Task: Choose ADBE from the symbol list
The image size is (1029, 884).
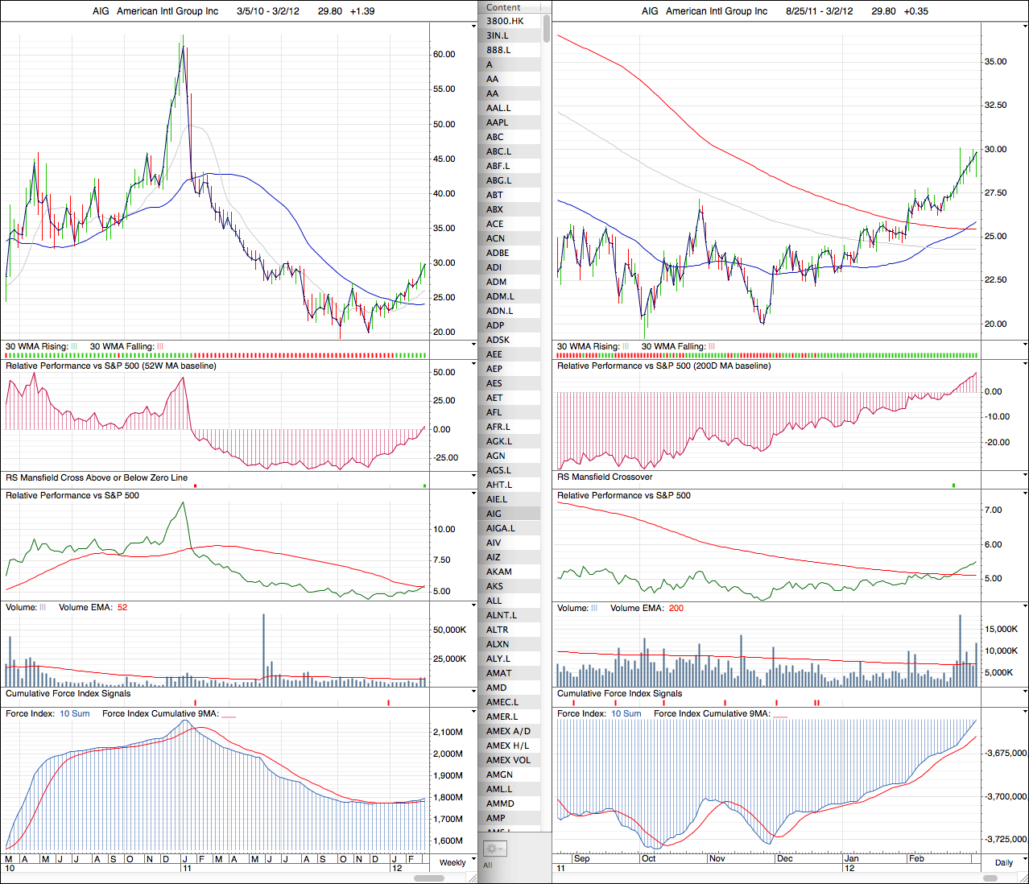Action: [498, 253]
